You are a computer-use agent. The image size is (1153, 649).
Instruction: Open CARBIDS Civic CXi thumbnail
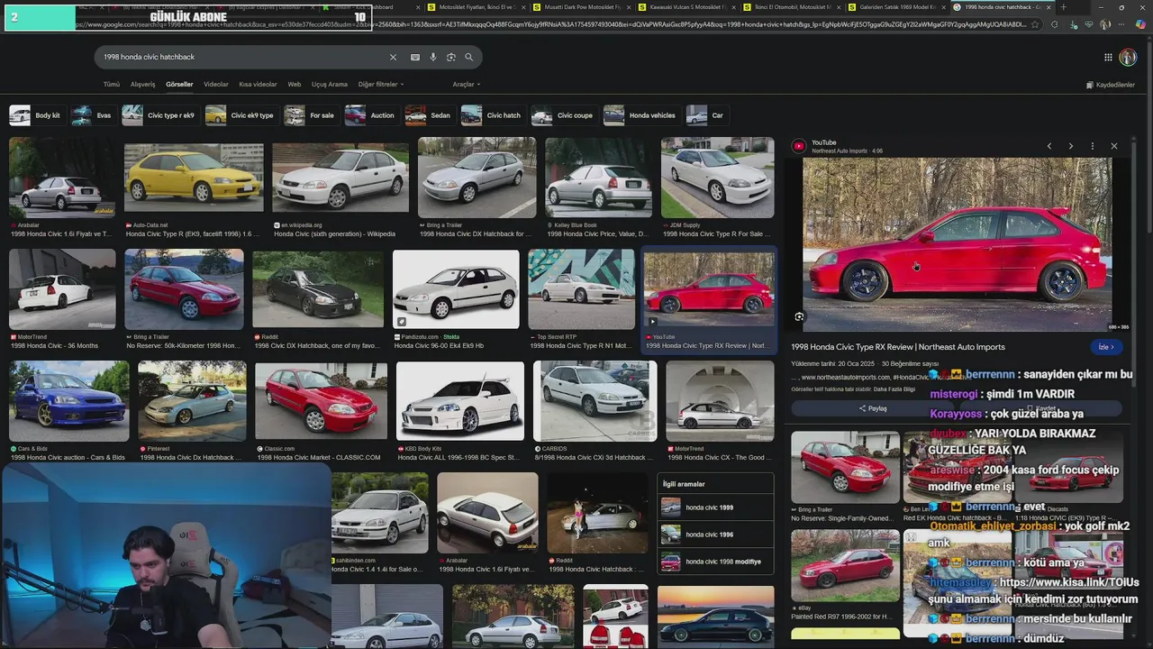tap(595, 401)
